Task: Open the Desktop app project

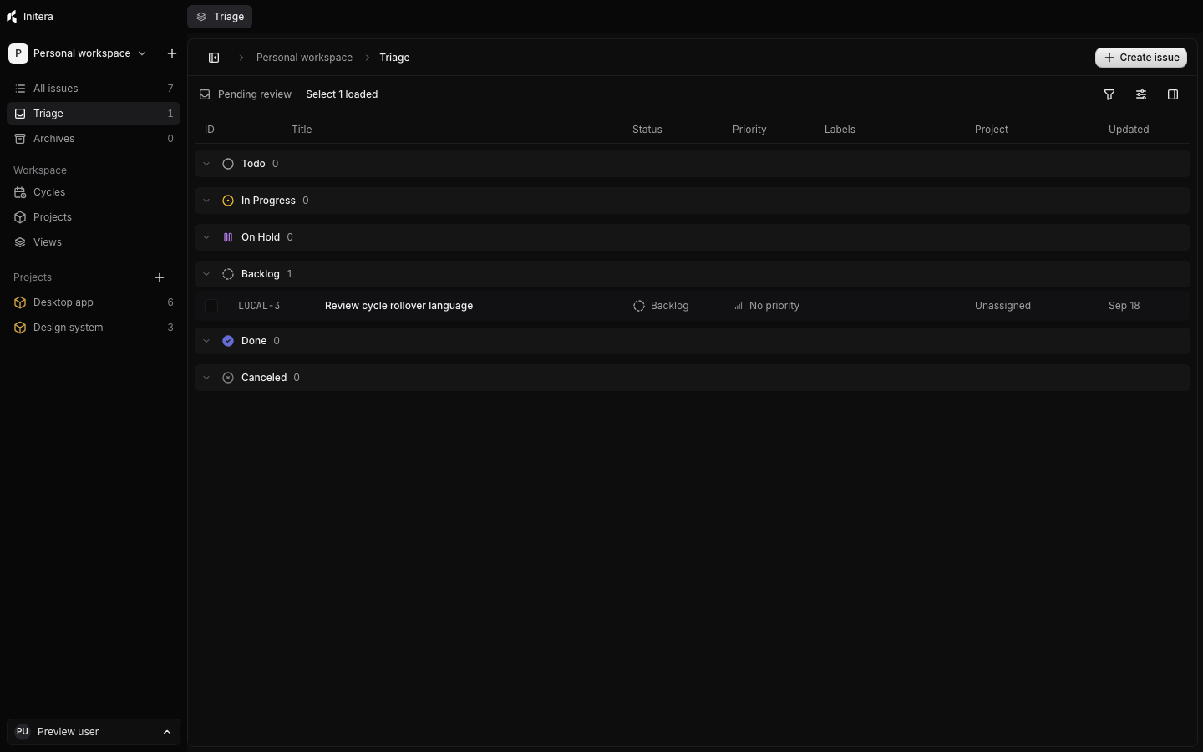Action: [94, 302]
